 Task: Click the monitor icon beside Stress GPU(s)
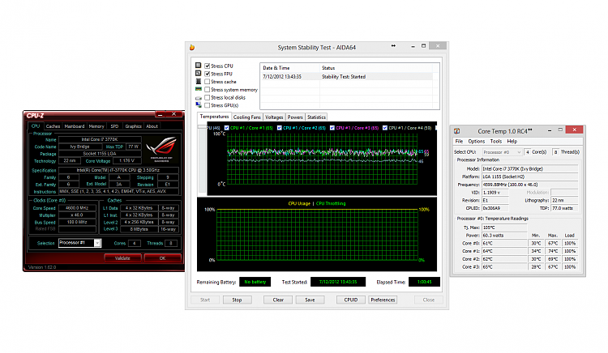(x=198, y=105)
